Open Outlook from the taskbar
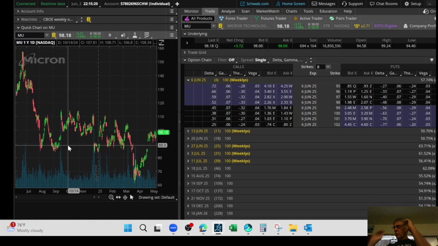The height and width of the screenshot is (246, 438). (x=308, y=228)
